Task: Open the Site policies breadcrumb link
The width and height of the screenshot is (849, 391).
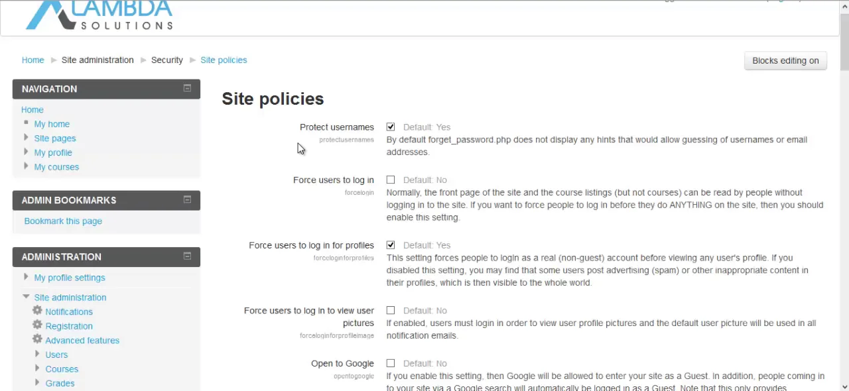Action: (224, 60)
